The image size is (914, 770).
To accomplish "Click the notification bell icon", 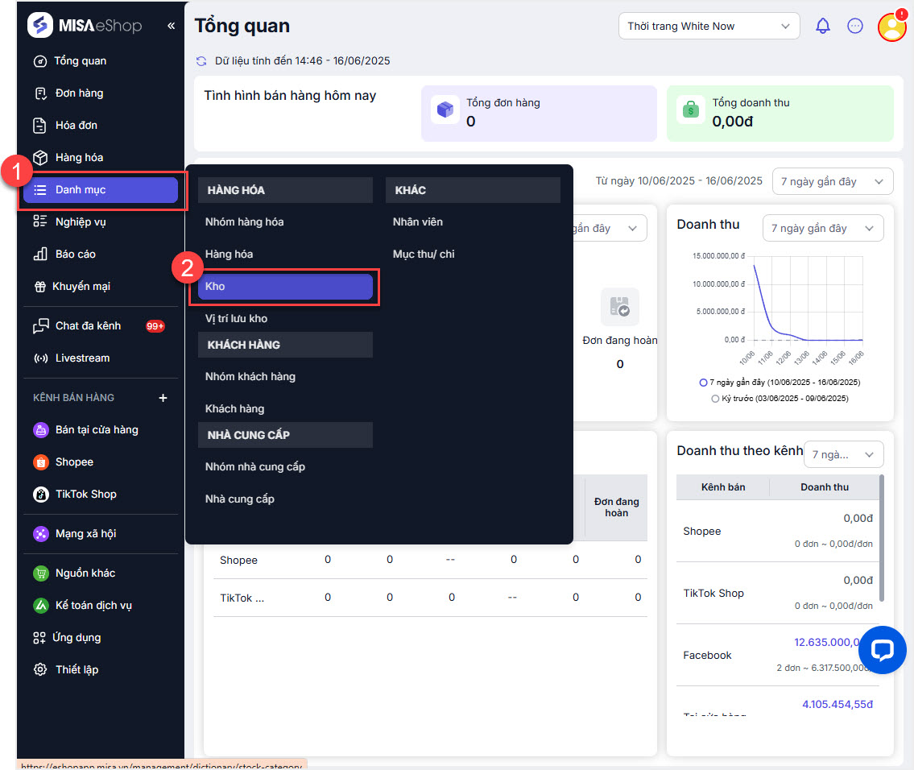I will point(822,26).
